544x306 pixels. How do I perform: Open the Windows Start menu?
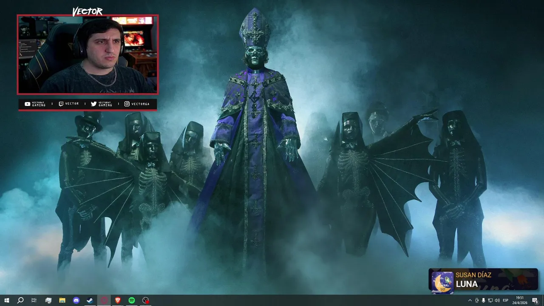[x=6, y=300]
